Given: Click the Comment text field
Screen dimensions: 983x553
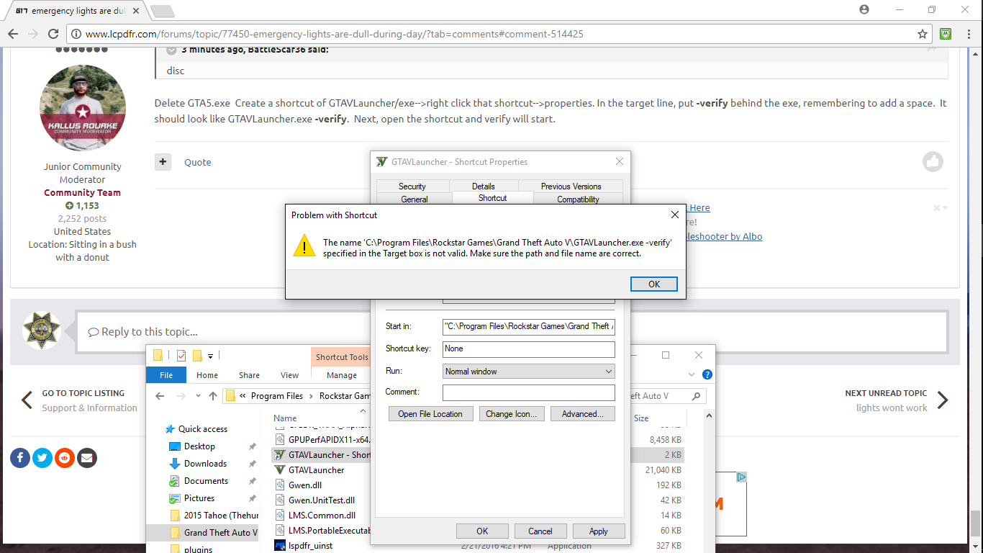Looking at the screenshot, I should (x=529, y=392).
